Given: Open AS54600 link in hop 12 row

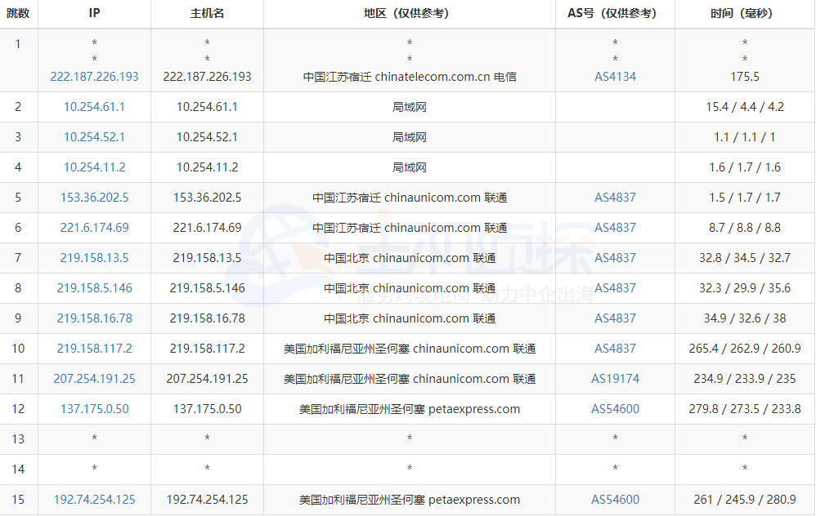Looking at the screenshot, I should (615, 409).
